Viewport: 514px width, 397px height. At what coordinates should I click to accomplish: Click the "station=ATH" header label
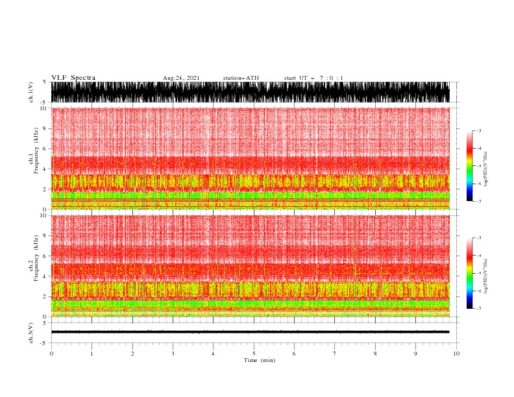241,78
